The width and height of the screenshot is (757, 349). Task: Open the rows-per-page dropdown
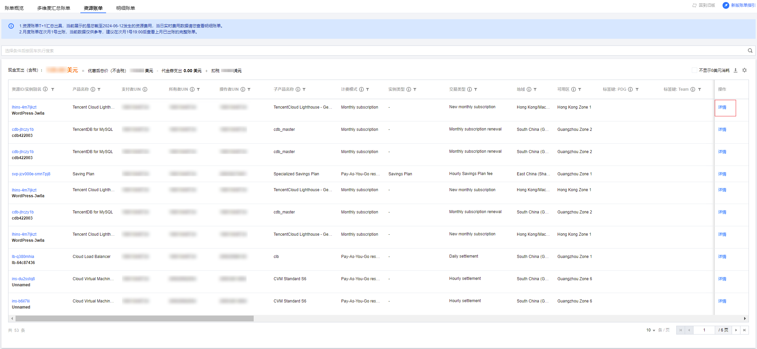pyautogui.click(x=651, y=330)
